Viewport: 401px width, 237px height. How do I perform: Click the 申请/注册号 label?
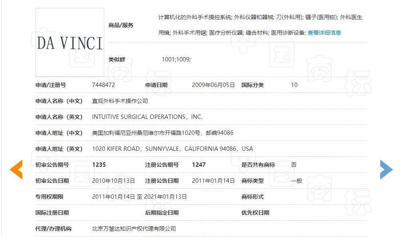[x=51, y=85]
